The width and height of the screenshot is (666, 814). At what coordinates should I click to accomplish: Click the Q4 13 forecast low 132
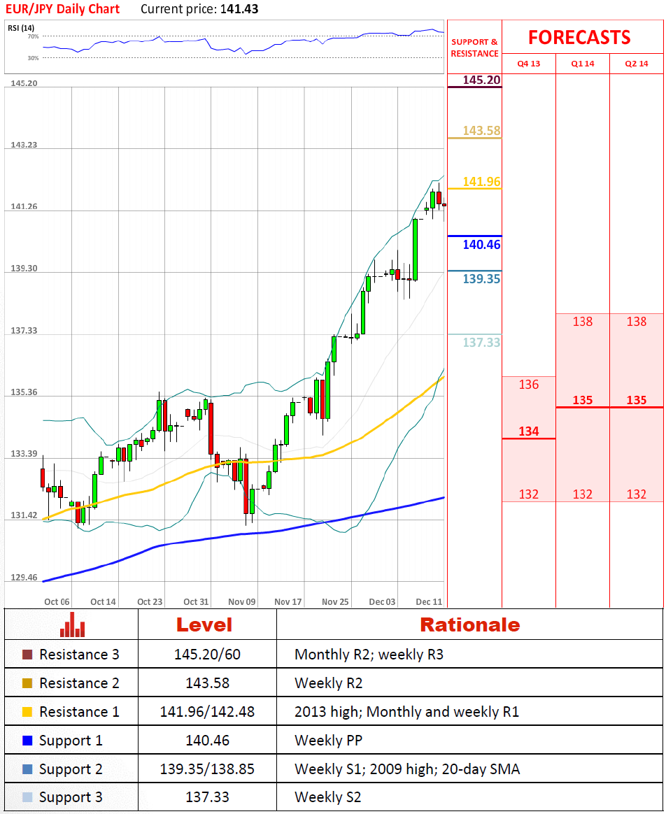tap(529, 494)
